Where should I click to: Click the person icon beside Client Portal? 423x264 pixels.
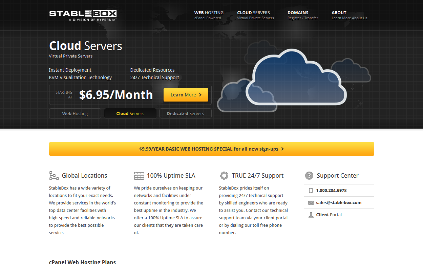click(311, 215)
